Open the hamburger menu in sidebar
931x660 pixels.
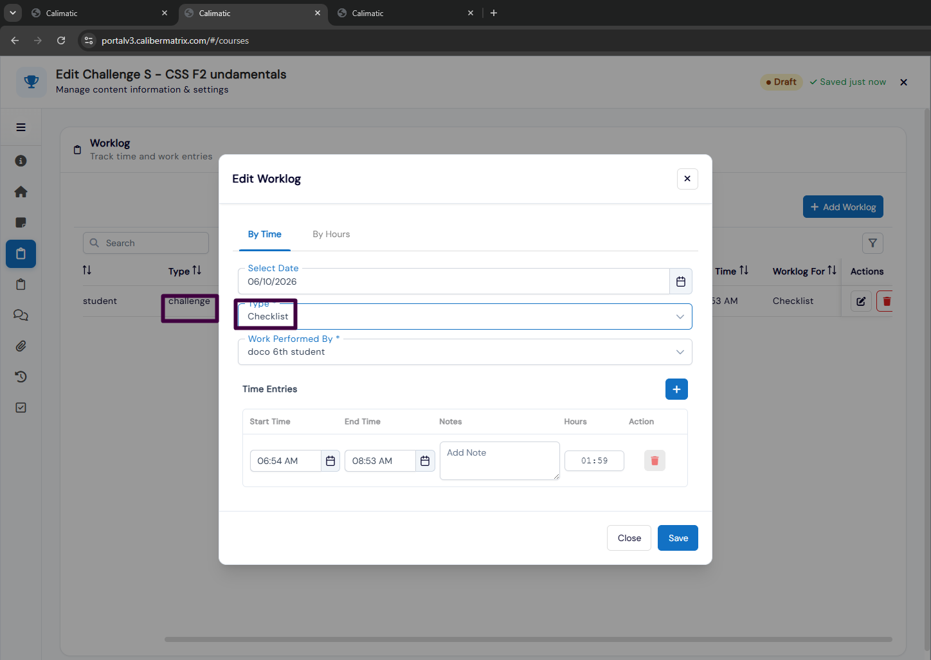point(21,127)
